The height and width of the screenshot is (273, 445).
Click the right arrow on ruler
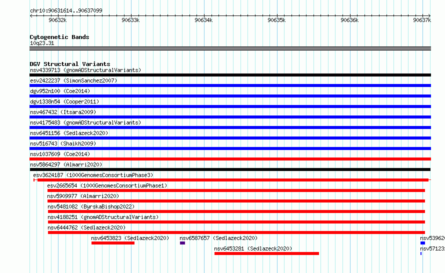pos(429,15)
